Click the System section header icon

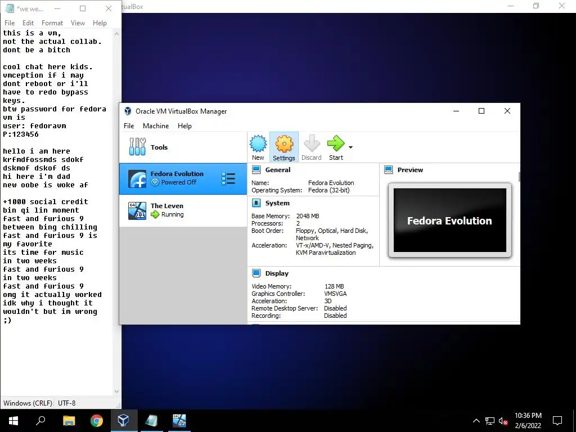[x=256, y=203]
